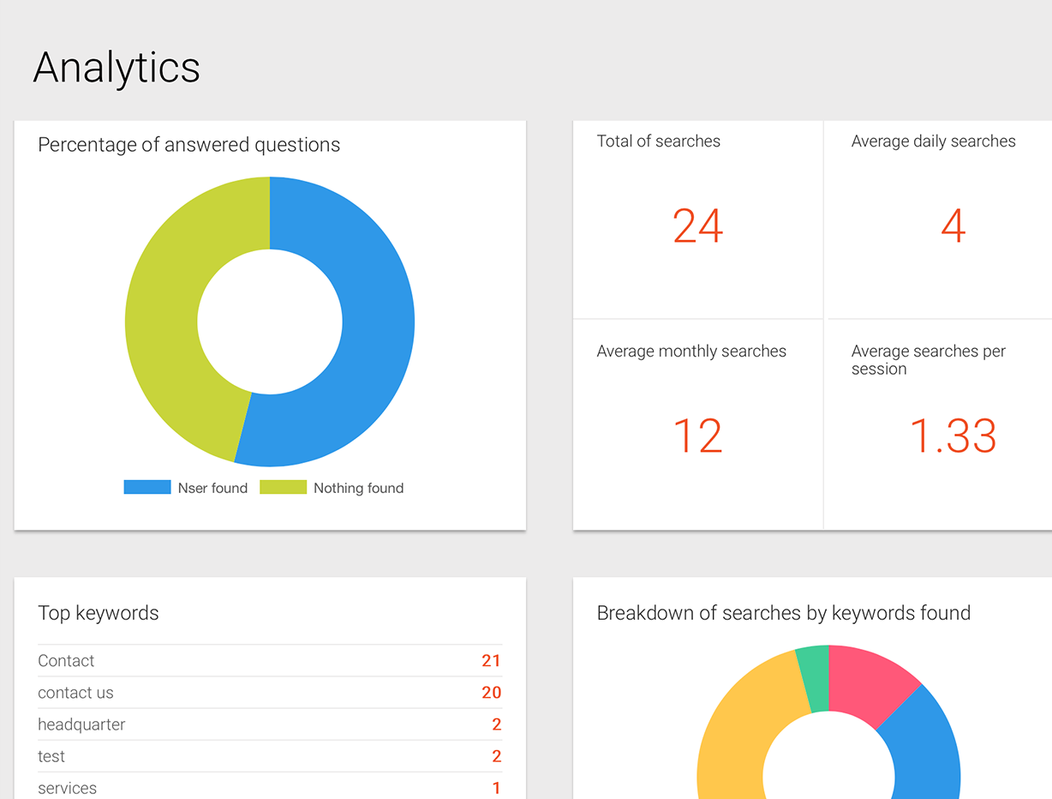Click the average monthly searches value 12
The width and height of the screenshot is (1052, 799).
(698, 436)
